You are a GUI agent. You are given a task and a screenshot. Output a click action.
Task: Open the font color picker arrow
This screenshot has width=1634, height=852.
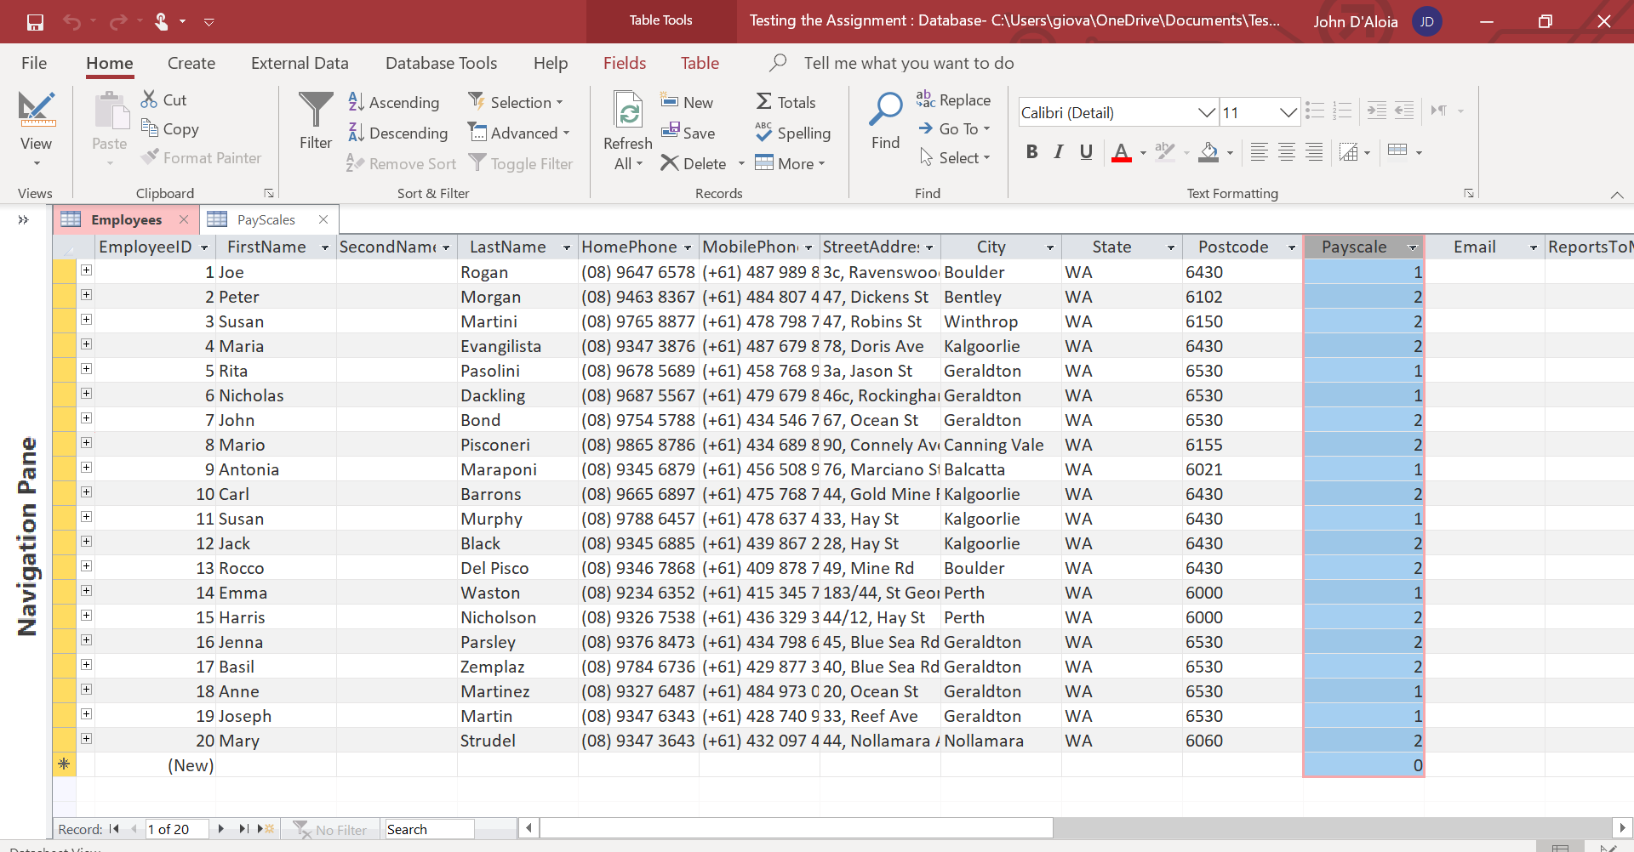1143,153
